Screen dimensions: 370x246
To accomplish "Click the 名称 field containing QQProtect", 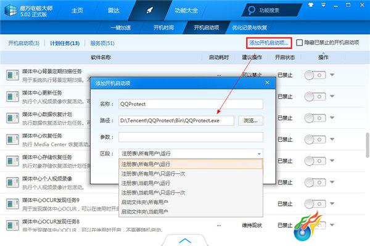I will [x=191, y=104].
